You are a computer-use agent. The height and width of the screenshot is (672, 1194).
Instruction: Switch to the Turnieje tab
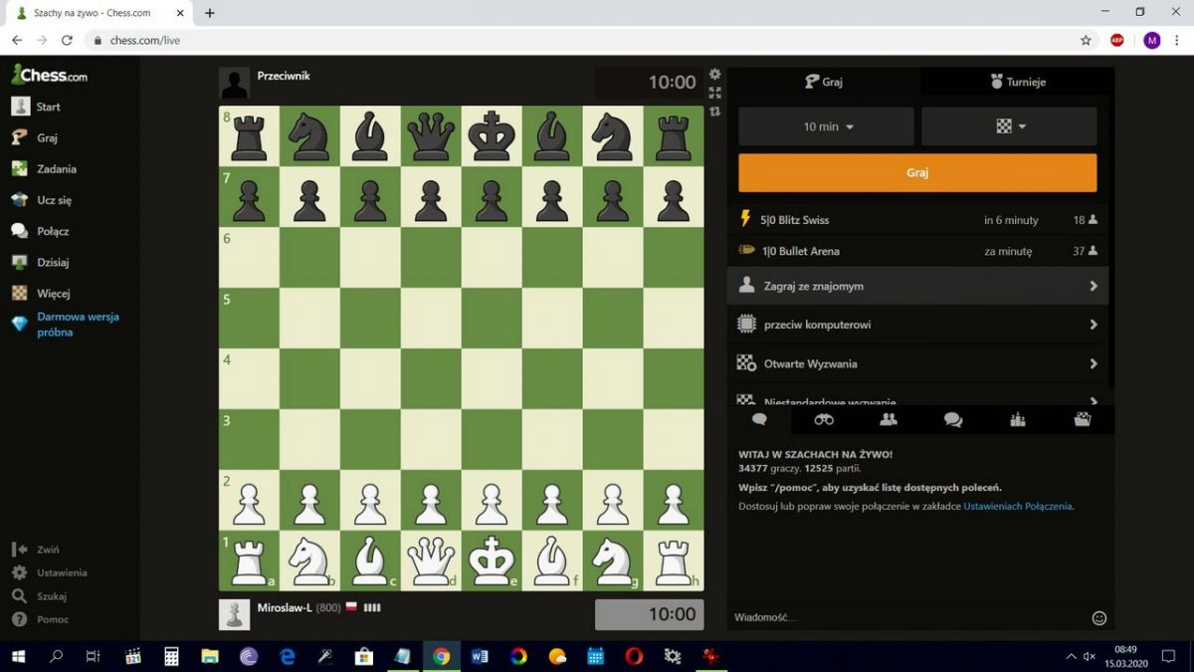click(x=1018, y=82)
